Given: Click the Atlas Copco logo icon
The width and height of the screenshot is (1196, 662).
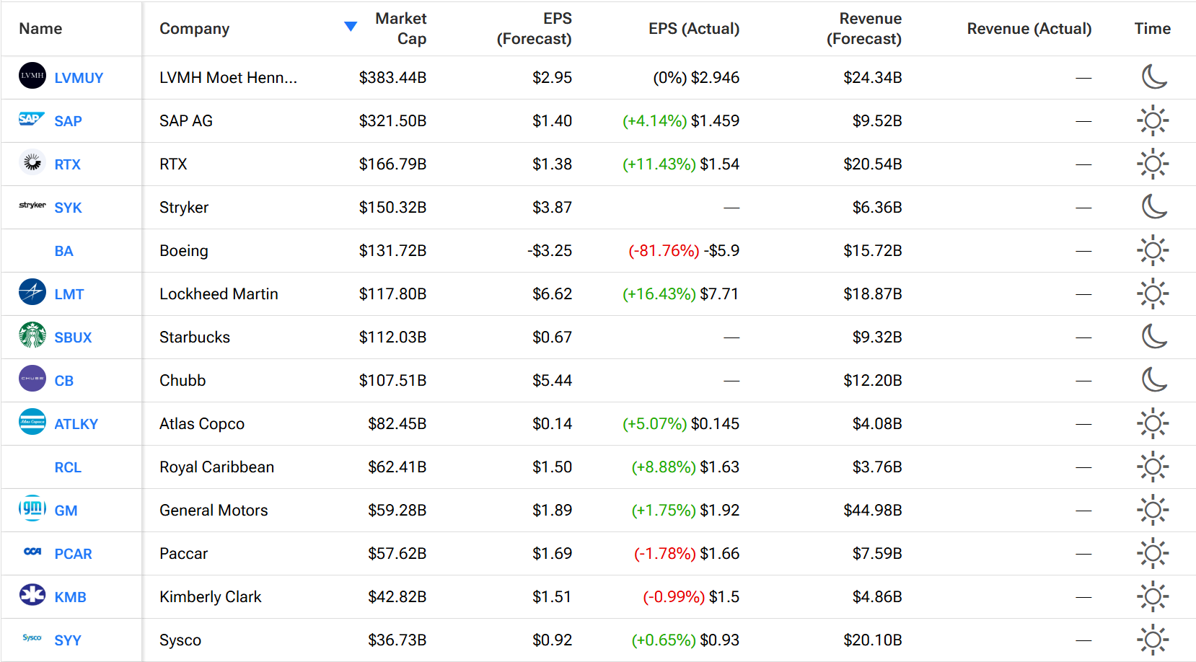Looking at the screenshot, I should (x=32, y=422).
